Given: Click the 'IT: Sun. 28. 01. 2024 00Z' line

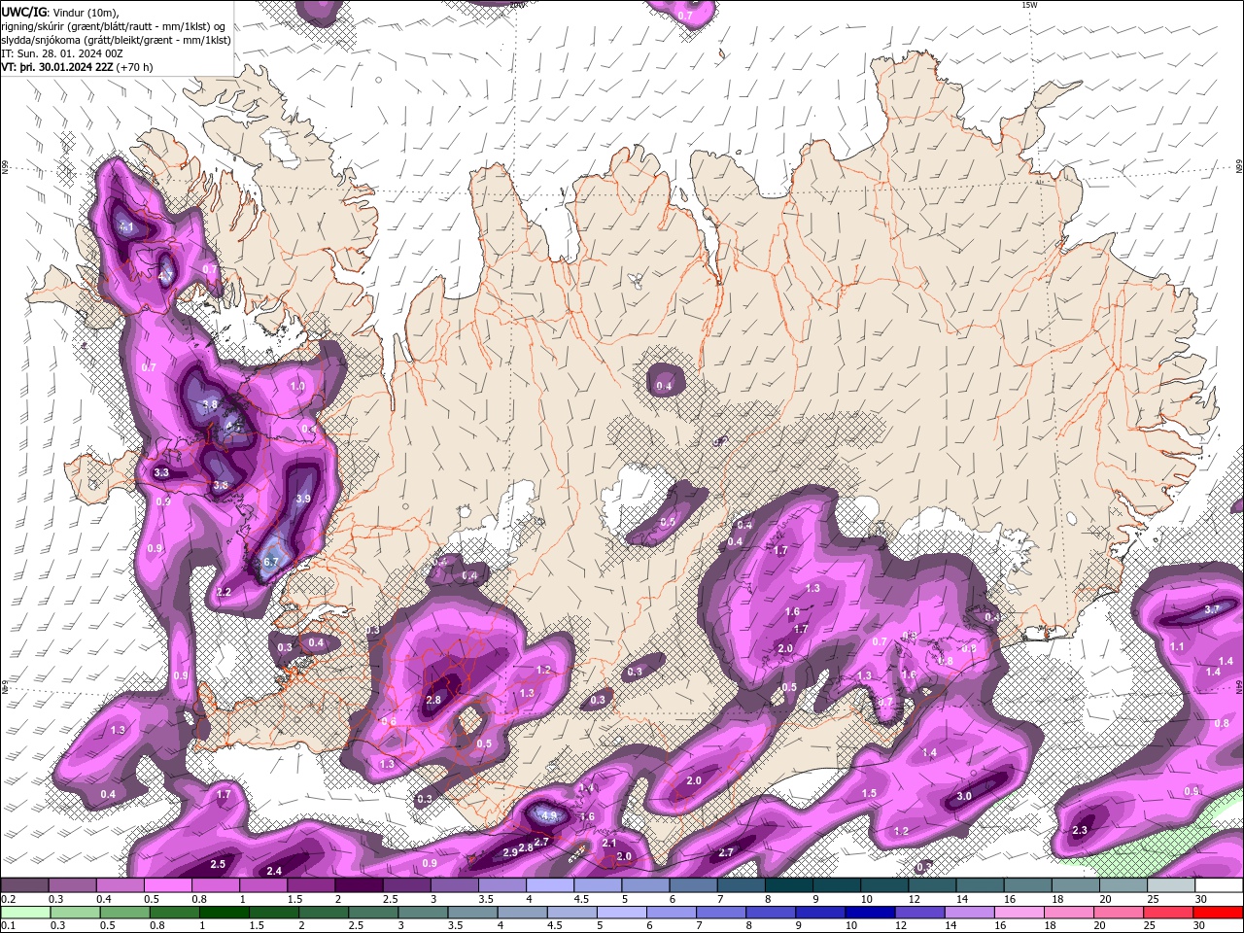Looking at the screenshot, I should [x=64, y=53].
